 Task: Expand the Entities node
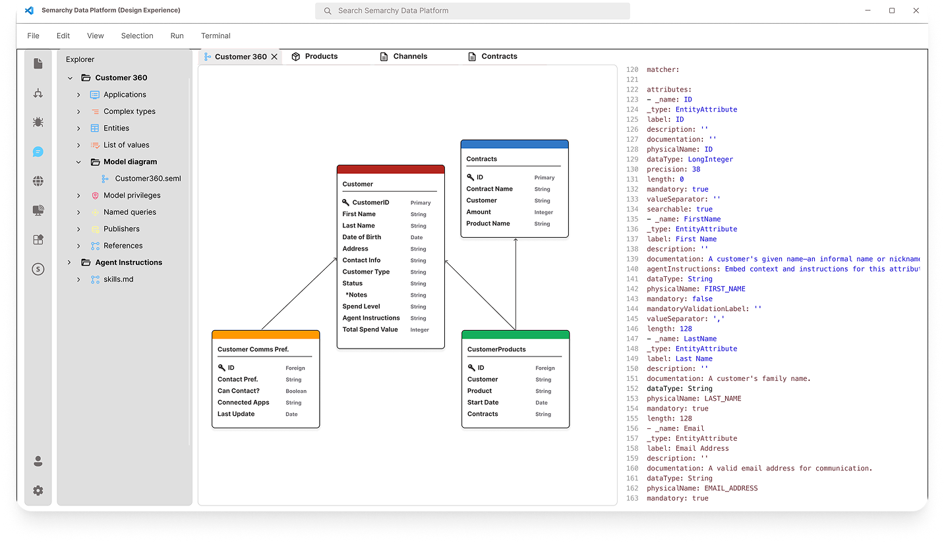(78, 129)
